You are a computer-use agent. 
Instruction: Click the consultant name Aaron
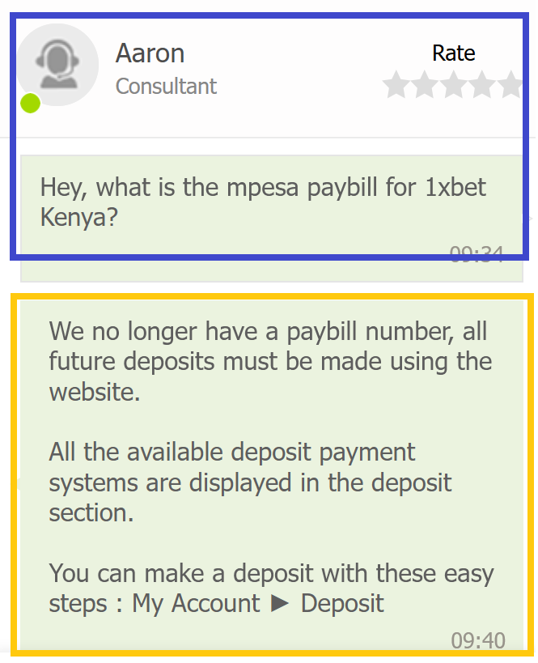(x=150, y=53)
